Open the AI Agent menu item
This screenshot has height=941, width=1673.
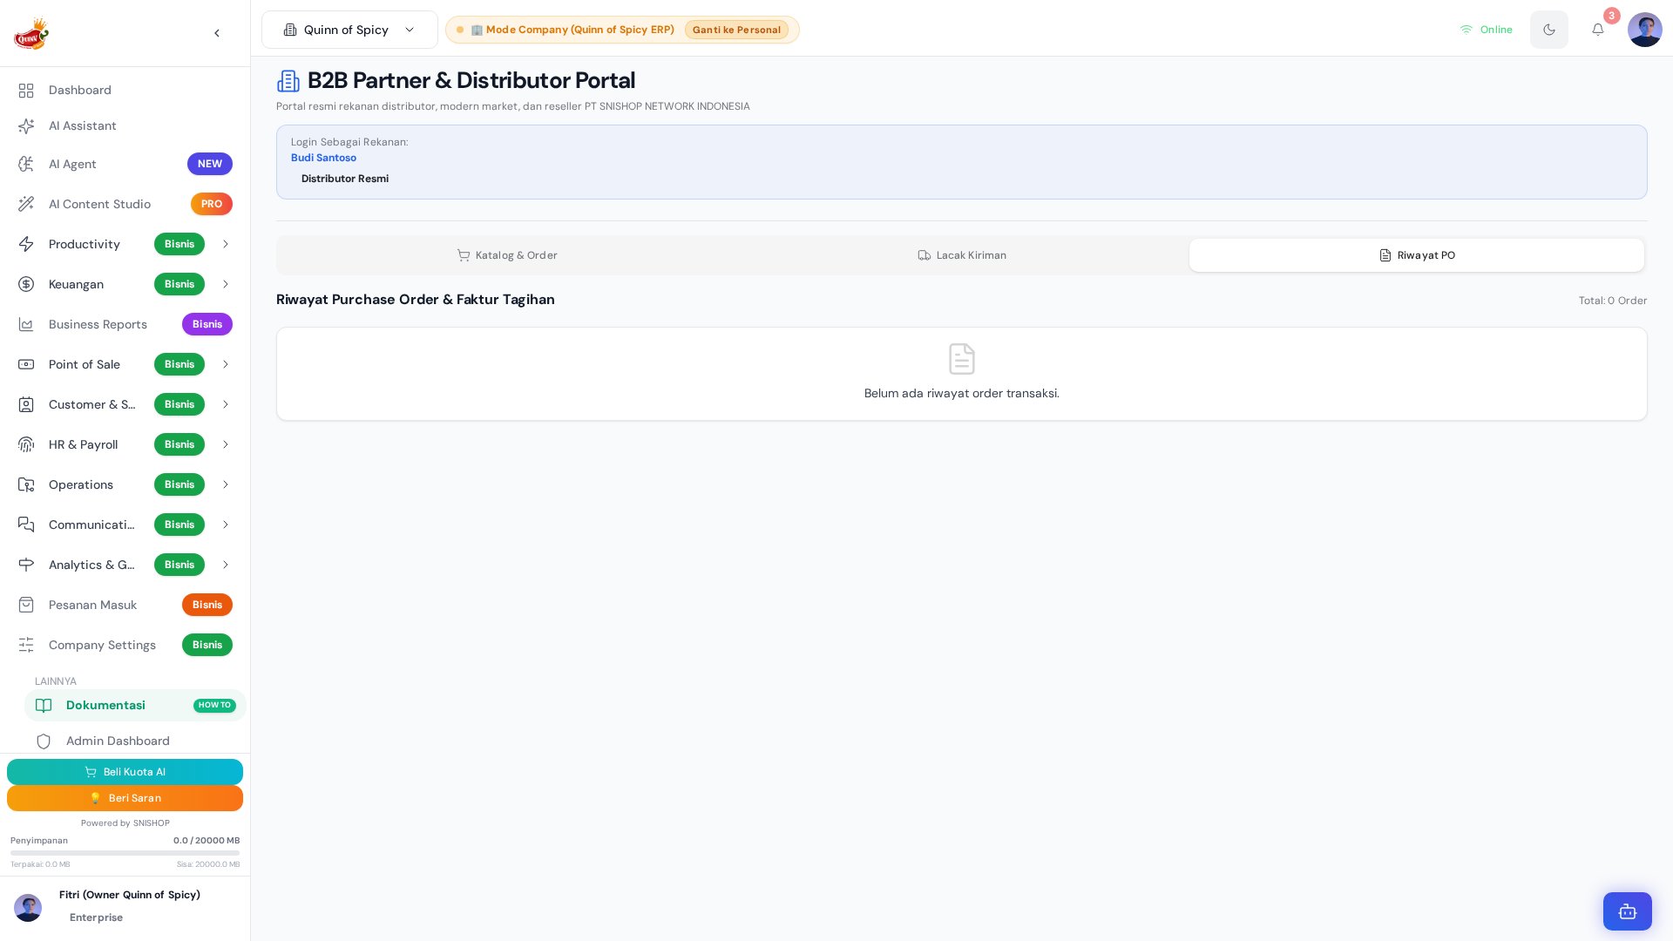(x=125, y=164)
